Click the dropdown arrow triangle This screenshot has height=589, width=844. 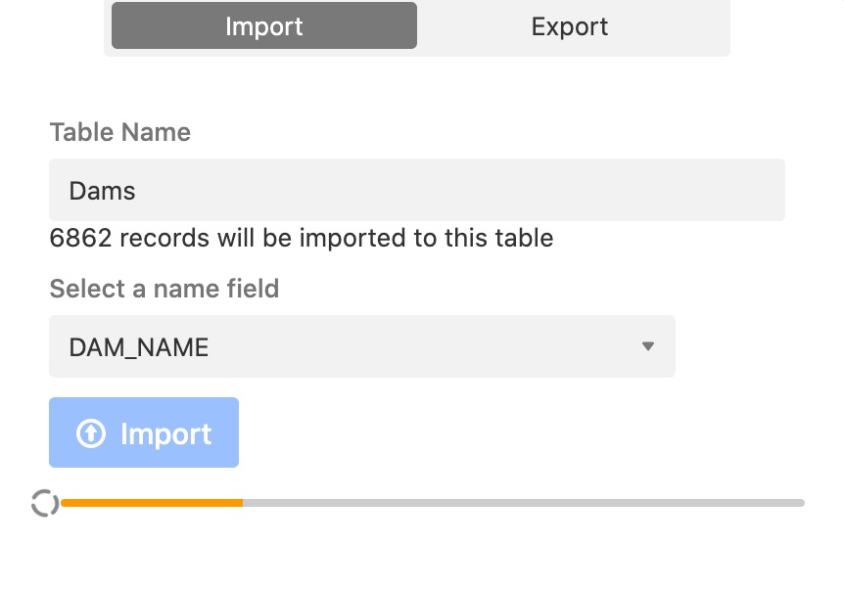pyautogui.click(x=647, y=346)
